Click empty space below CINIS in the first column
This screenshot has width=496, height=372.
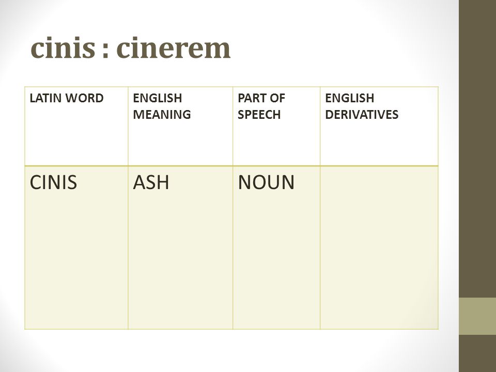click(x=76, y=259)
